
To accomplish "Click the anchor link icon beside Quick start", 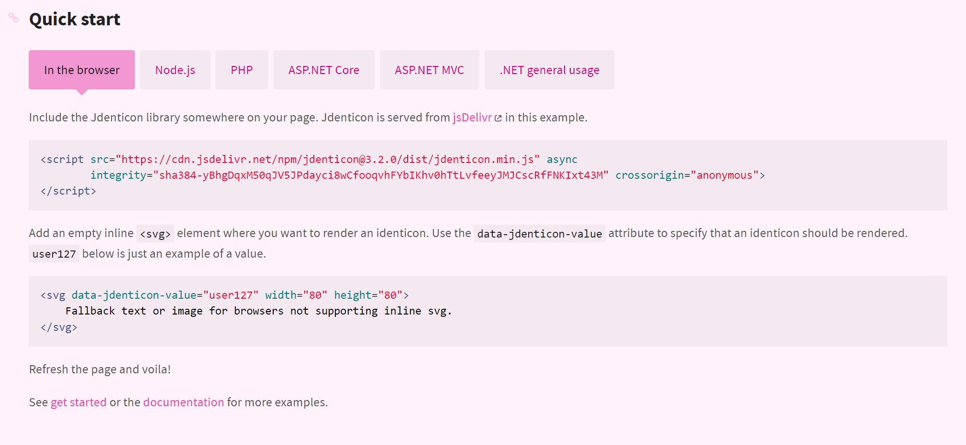I will pyautogui.click(x=13, y=18).
